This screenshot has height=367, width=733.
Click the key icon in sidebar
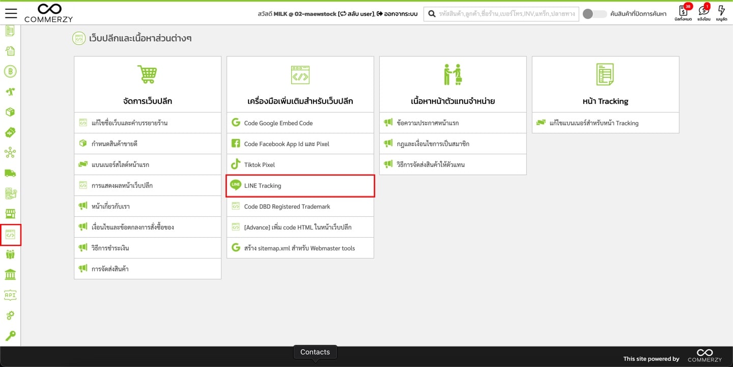tap(10, 335)
